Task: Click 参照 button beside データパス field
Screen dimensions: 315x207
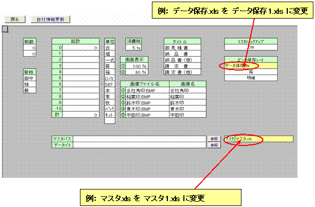Action: (x=214, y=145)
